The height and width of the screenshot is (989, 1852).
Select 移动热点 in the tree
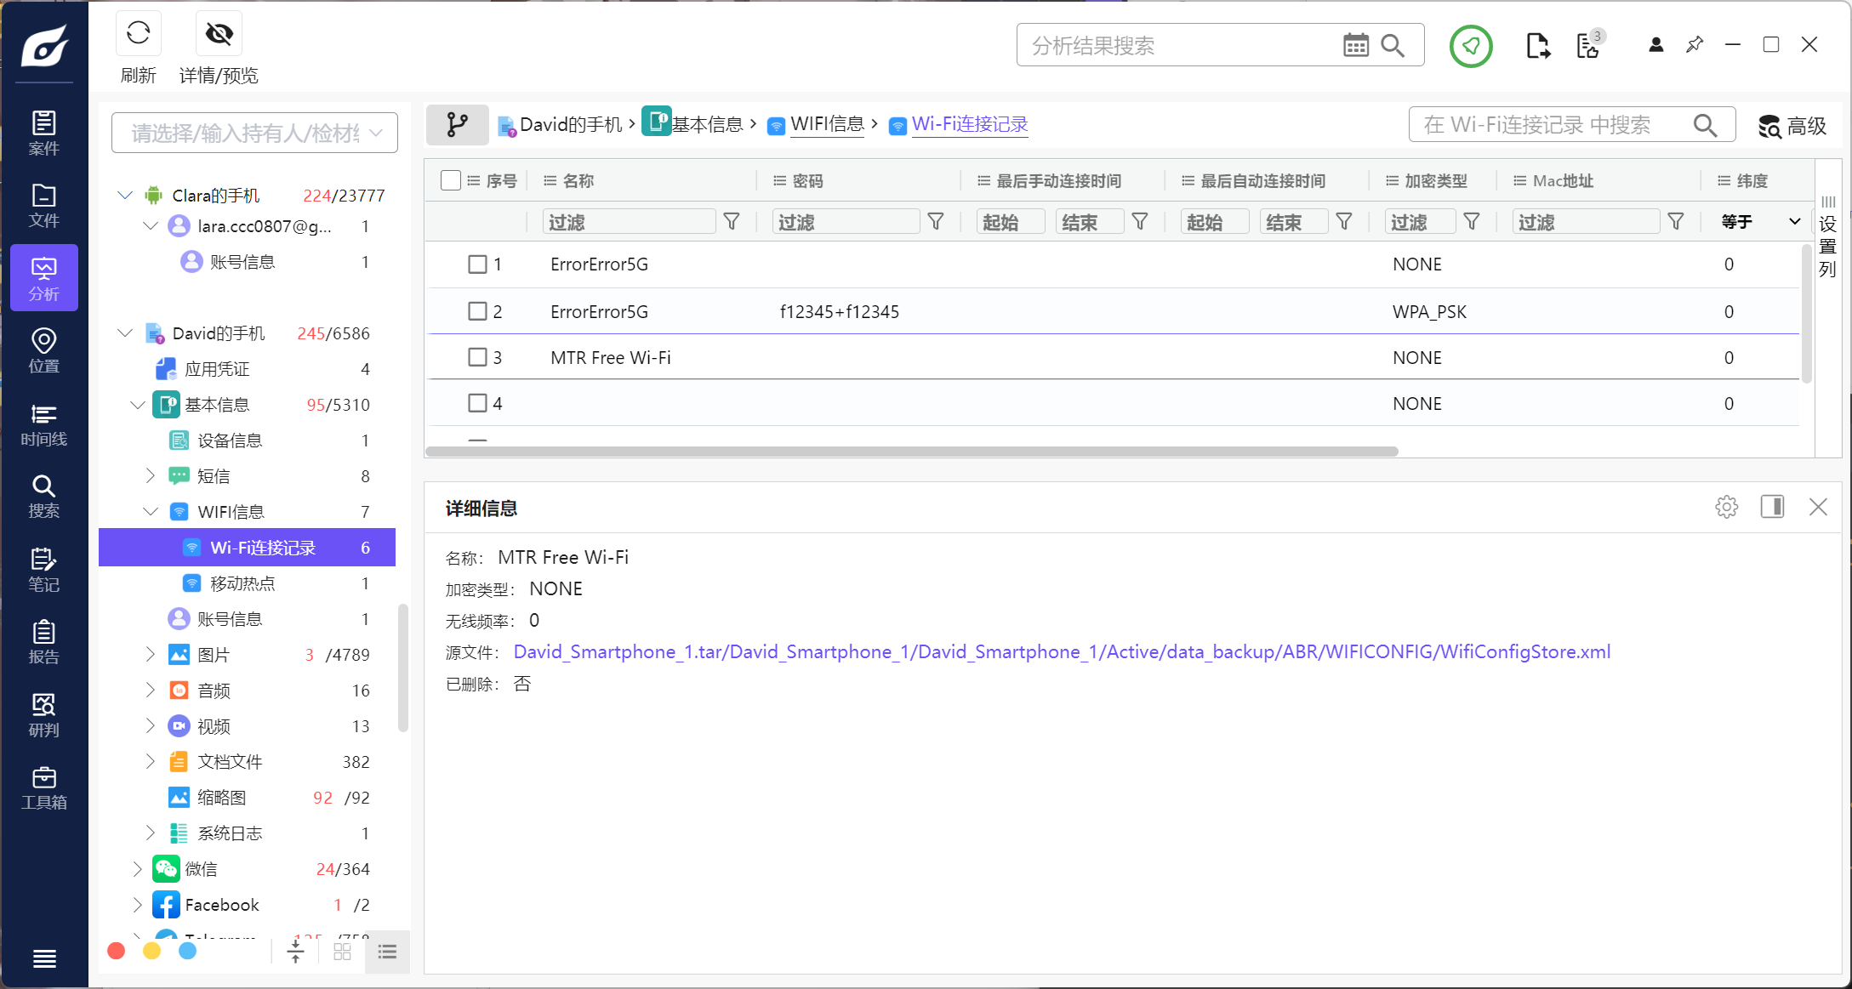[x=242, y=583]
